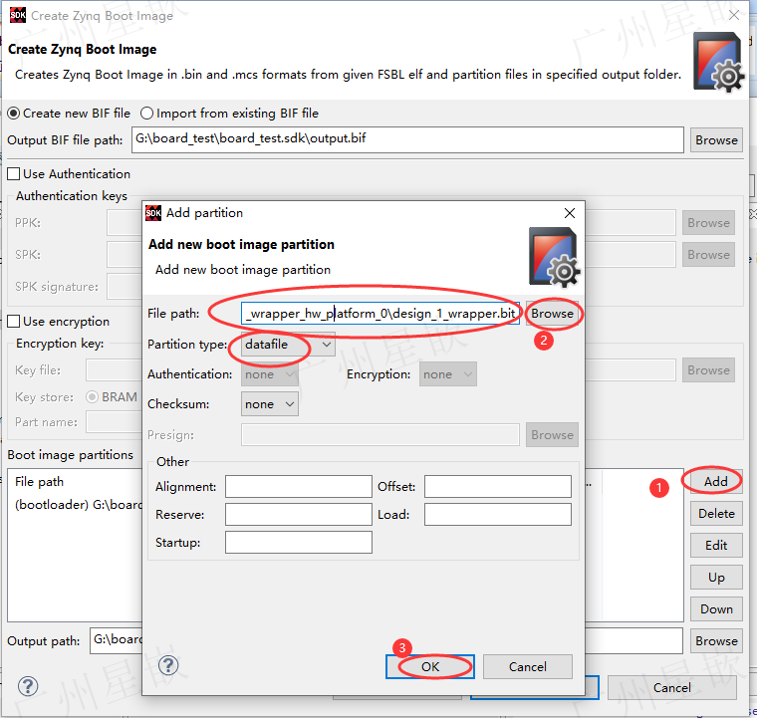Click the Output BIF file path field
The width and height of the screenshot is (757, 718).
pos(407,140)
